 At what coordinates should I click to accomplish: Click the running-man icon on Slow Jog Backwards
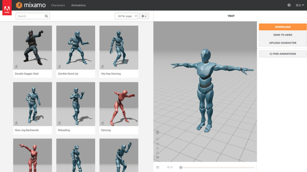(16, 123)
